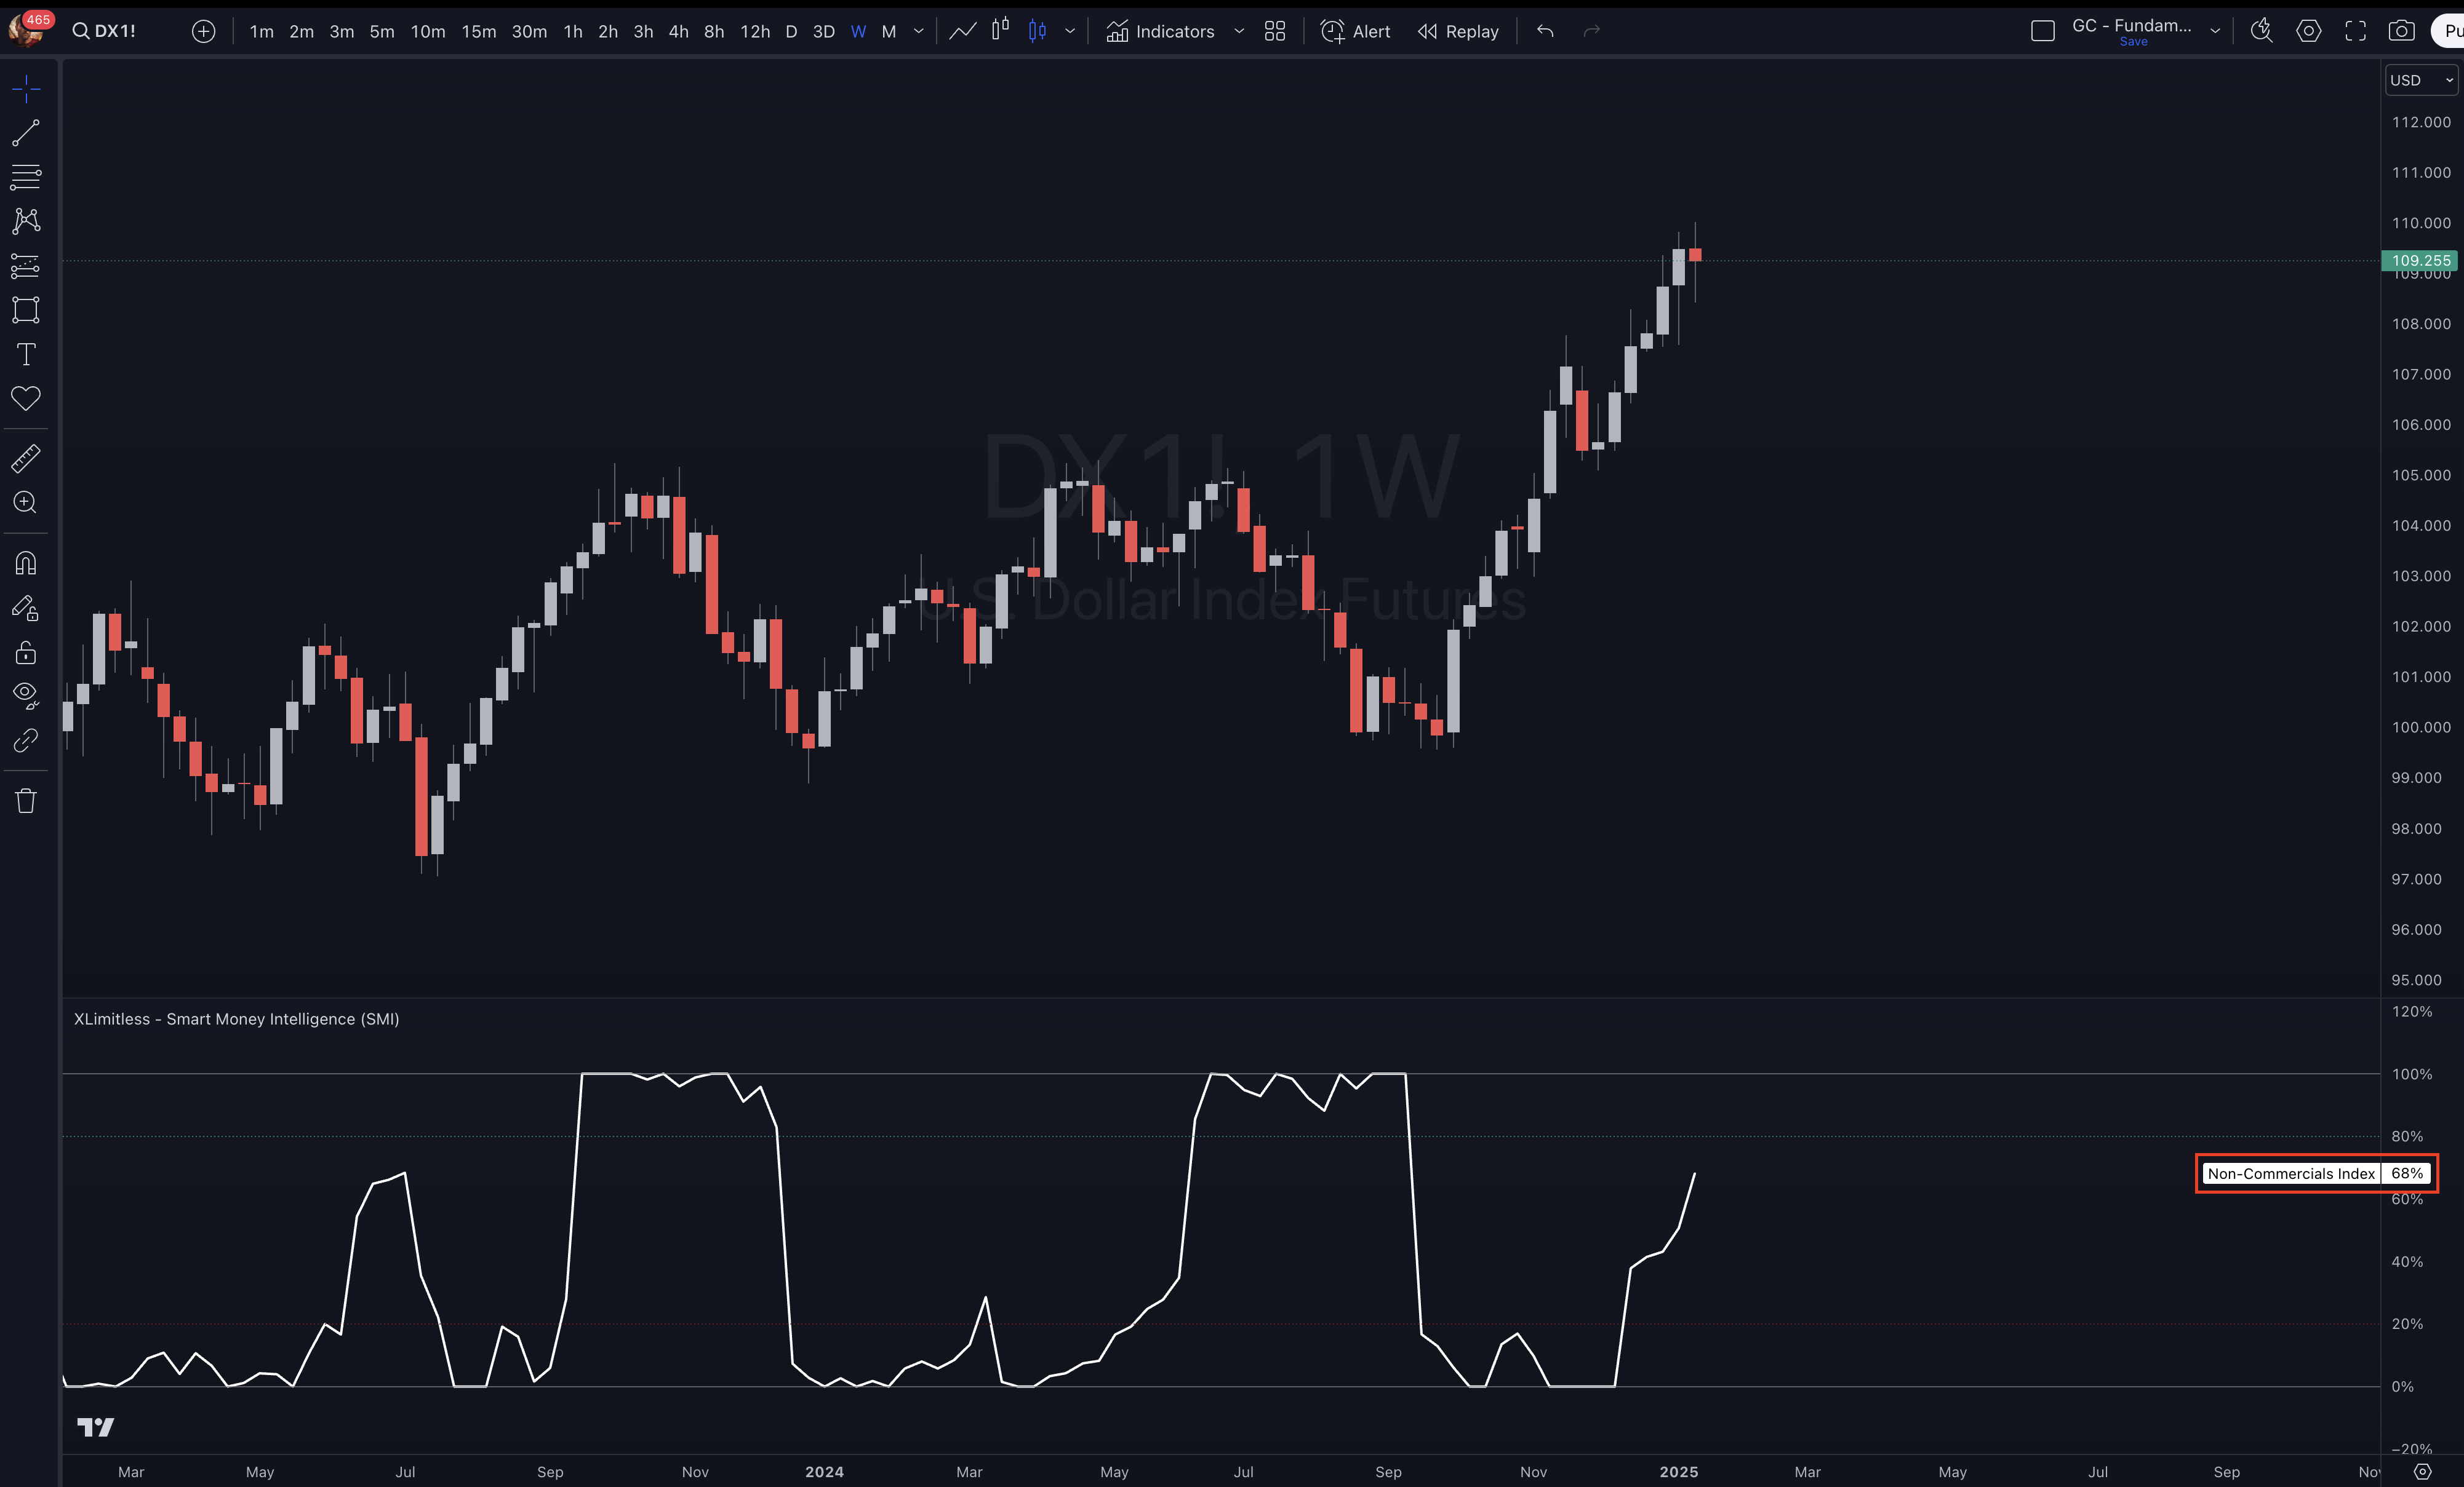The height and width of the screenshot is (1487, 2464).
Task: Toggle lock all drawing tools
Action: tap(26, 652)
